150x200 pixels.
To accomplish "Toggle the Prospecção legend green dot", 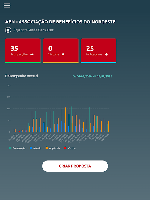I will 10,148.
